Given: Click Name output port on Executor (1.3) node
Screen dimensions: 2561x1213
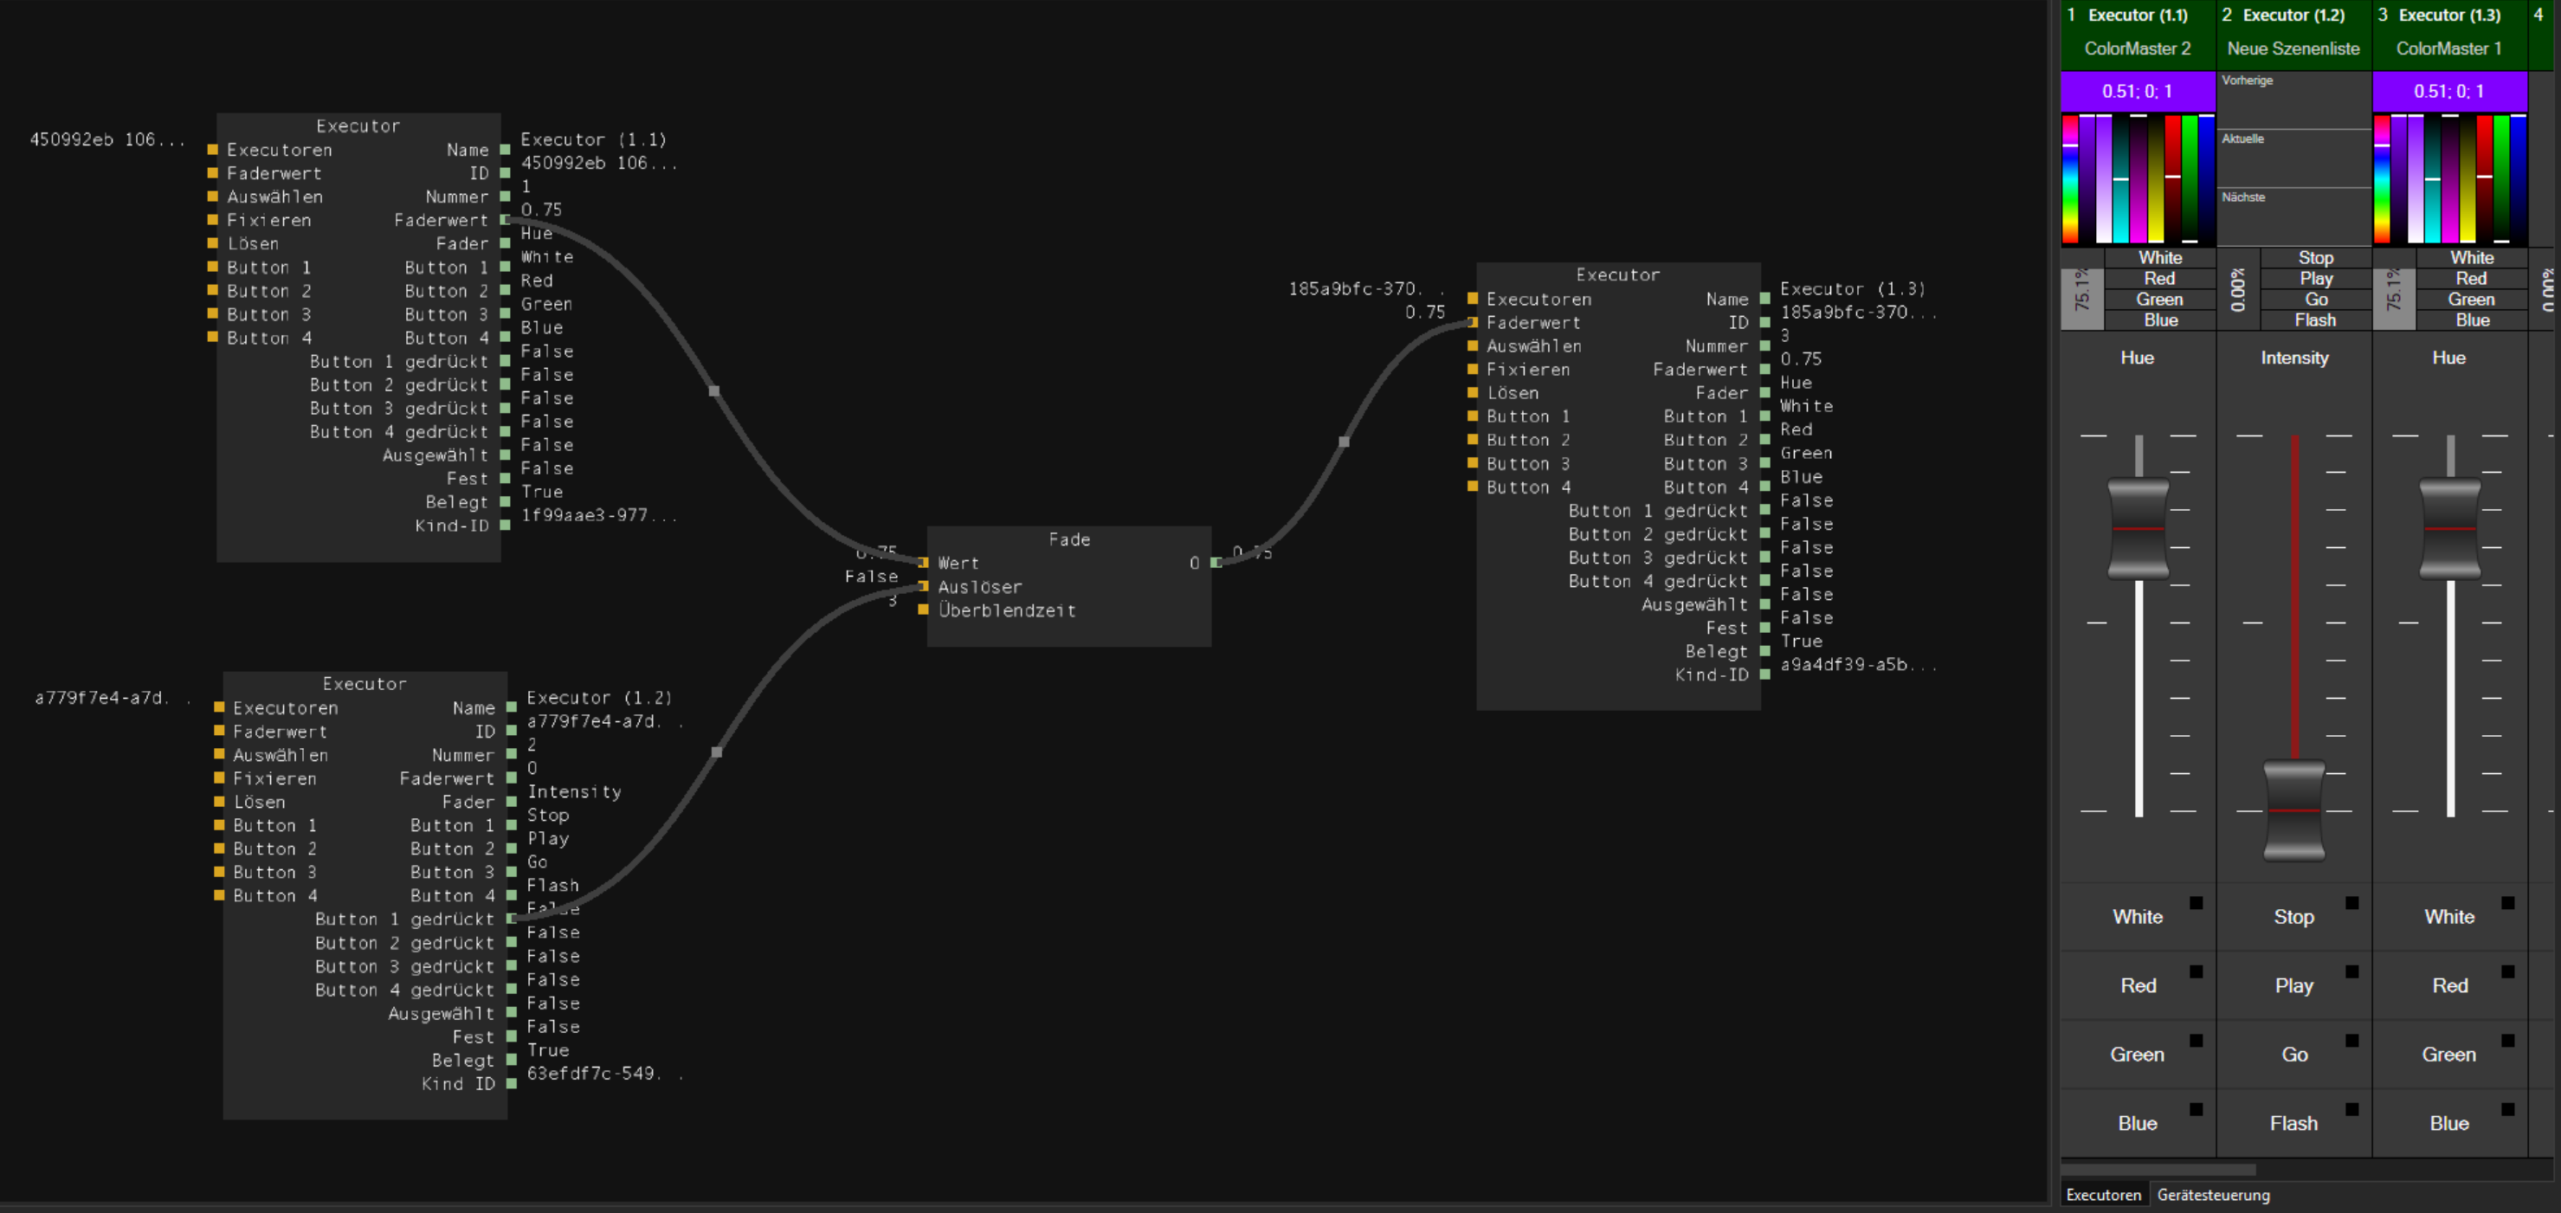Looking at the screenshot, I should click(x=1764, y=299).
